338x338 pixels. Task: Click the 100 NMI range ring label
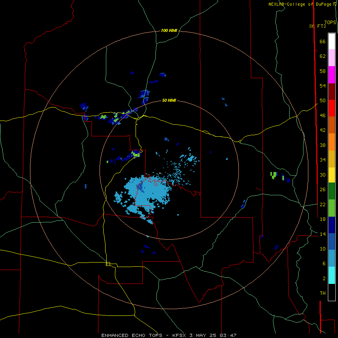point(169,30)
